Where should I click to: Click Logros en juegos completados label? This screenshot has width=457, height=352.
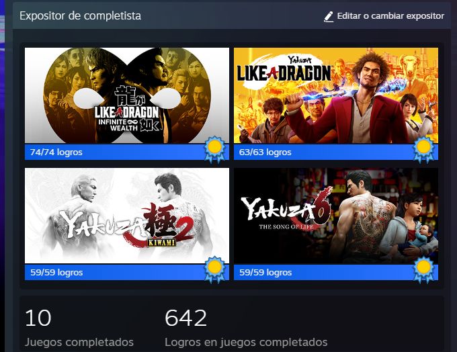click(x=246, y=342)
